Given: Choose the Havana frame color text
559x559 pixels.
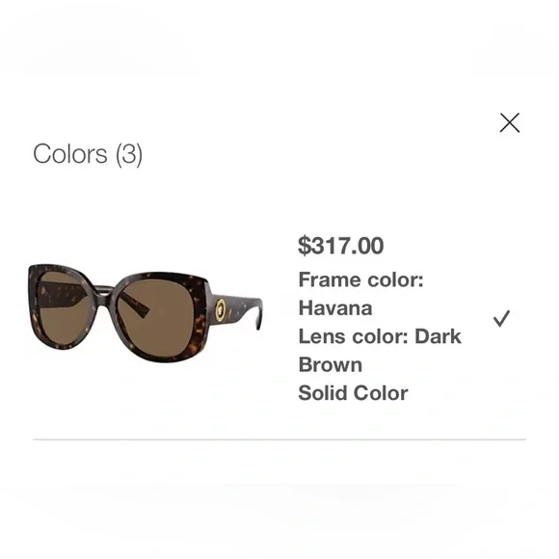Looking at the screenshot, I should point(335,308).
